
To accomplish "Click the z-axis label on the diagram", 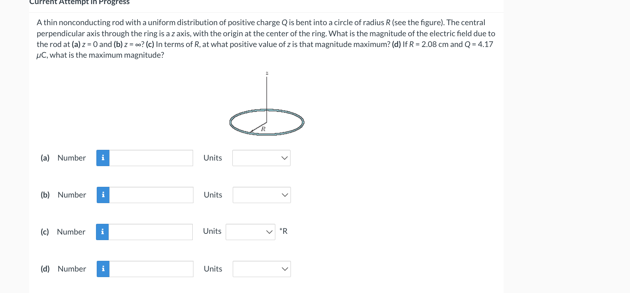I will click(x=266, y=73).
